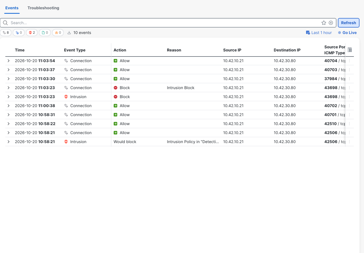The width and height of the screenshot is (364, 253).
Task: Expand the 11:03:37 Connection row
Action: (9, 70)
